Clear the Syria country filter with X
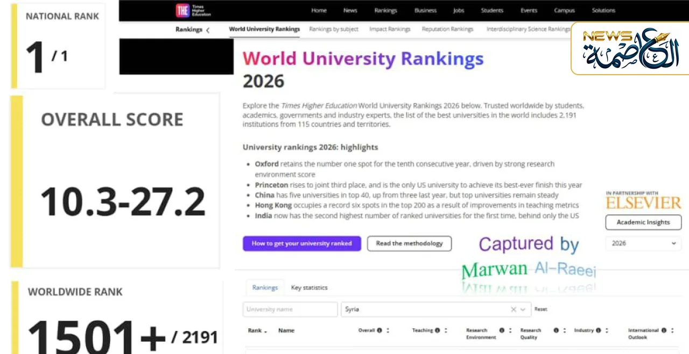 [x=513, y=309]
